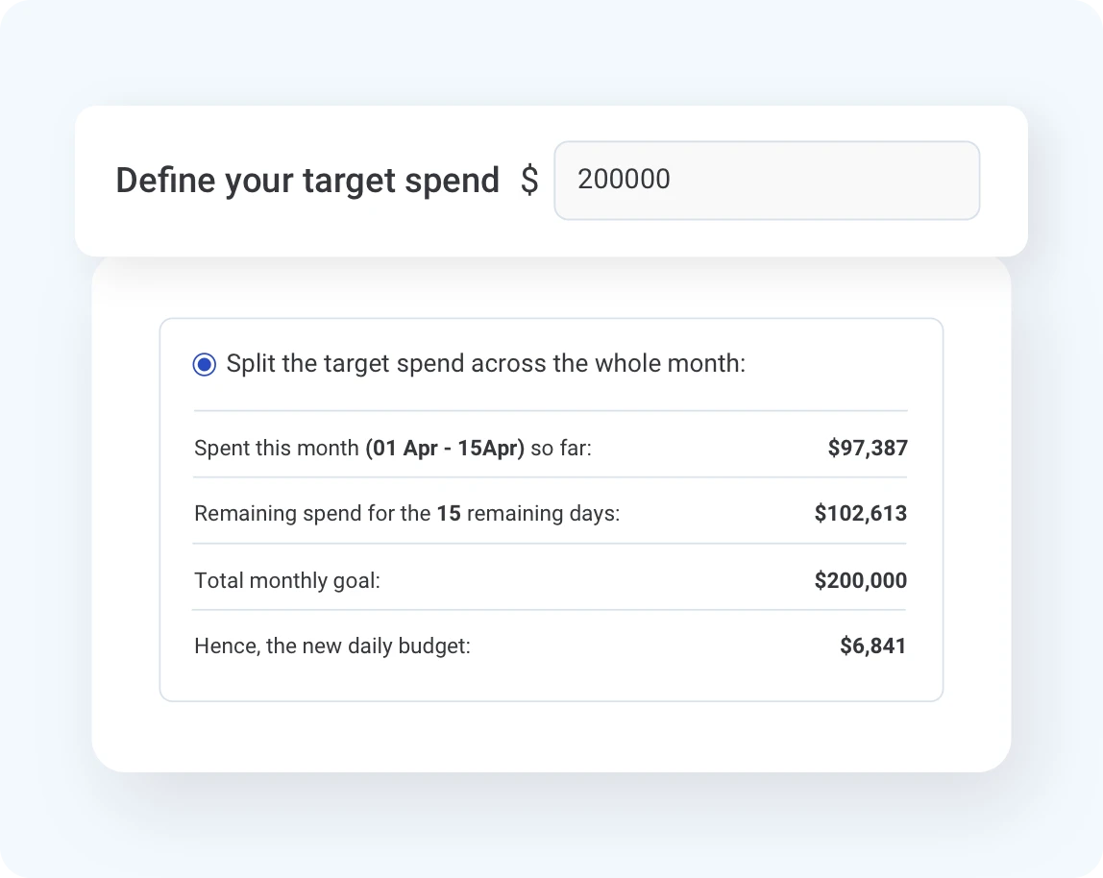This screenshot has height=878, width=1103.
Task: Click the "Spent this month" text
Action: tap(277, 448)
